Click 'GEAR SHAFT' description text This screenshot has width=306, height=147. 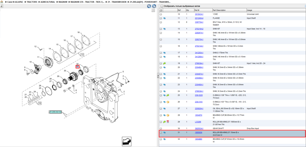click(x=218, y=128)
